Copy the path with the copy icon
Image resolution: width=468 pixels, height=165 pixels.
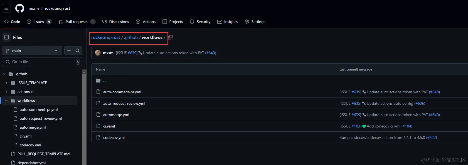170,37
